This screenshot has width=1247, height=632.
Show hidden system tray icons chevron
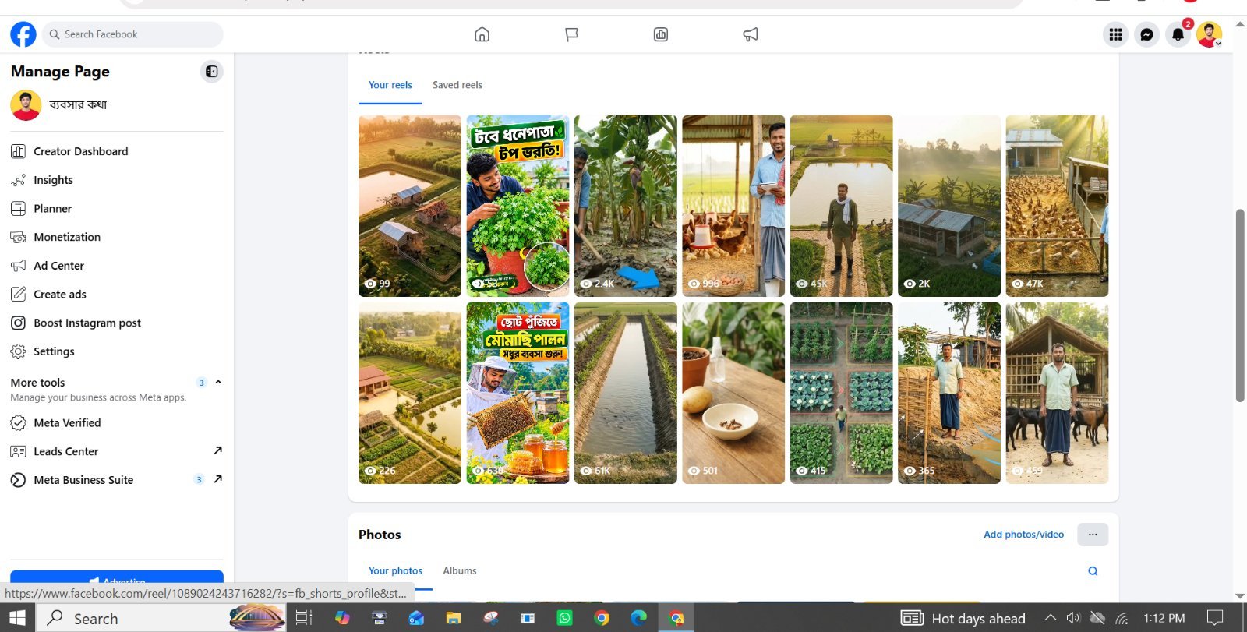point(1051,618)
